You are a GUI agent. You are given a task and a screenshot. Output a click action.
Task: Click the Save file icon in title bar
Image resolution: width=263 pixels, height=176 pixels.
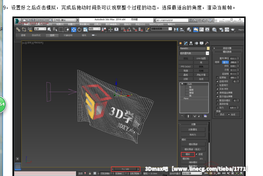click(33, 20)
